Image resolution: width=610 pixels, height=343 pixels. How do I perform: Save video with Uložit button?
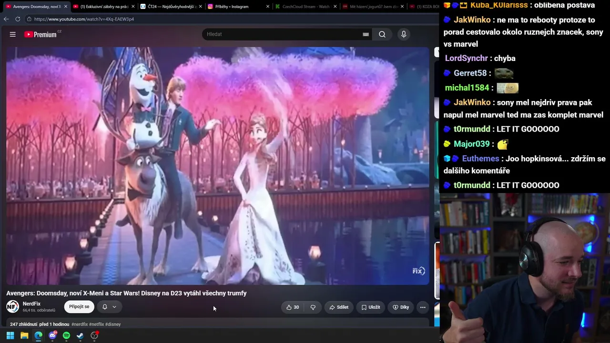[371, 307]
